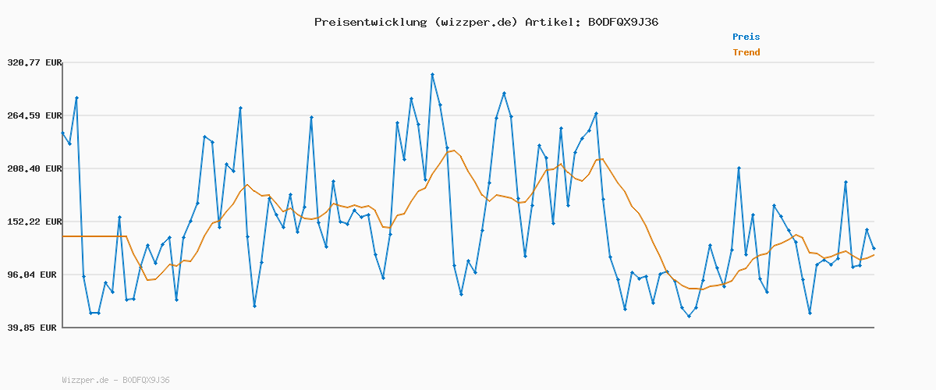The width and height of the screenshot is (936, 390).
Task: Click the 320.77 EUR axis label
Action: coord(34,62)
